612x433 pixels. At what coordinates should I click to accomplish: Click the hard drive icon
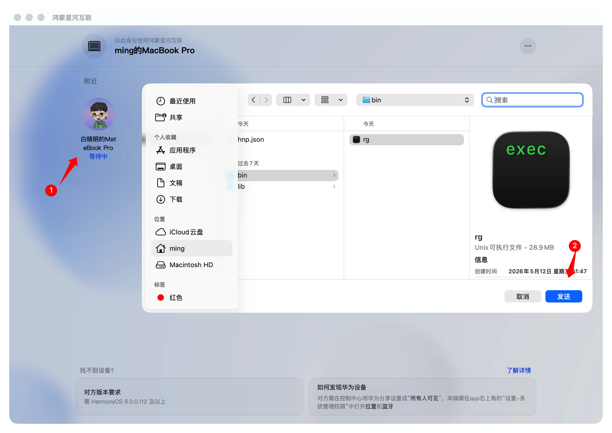coord(160,265)
